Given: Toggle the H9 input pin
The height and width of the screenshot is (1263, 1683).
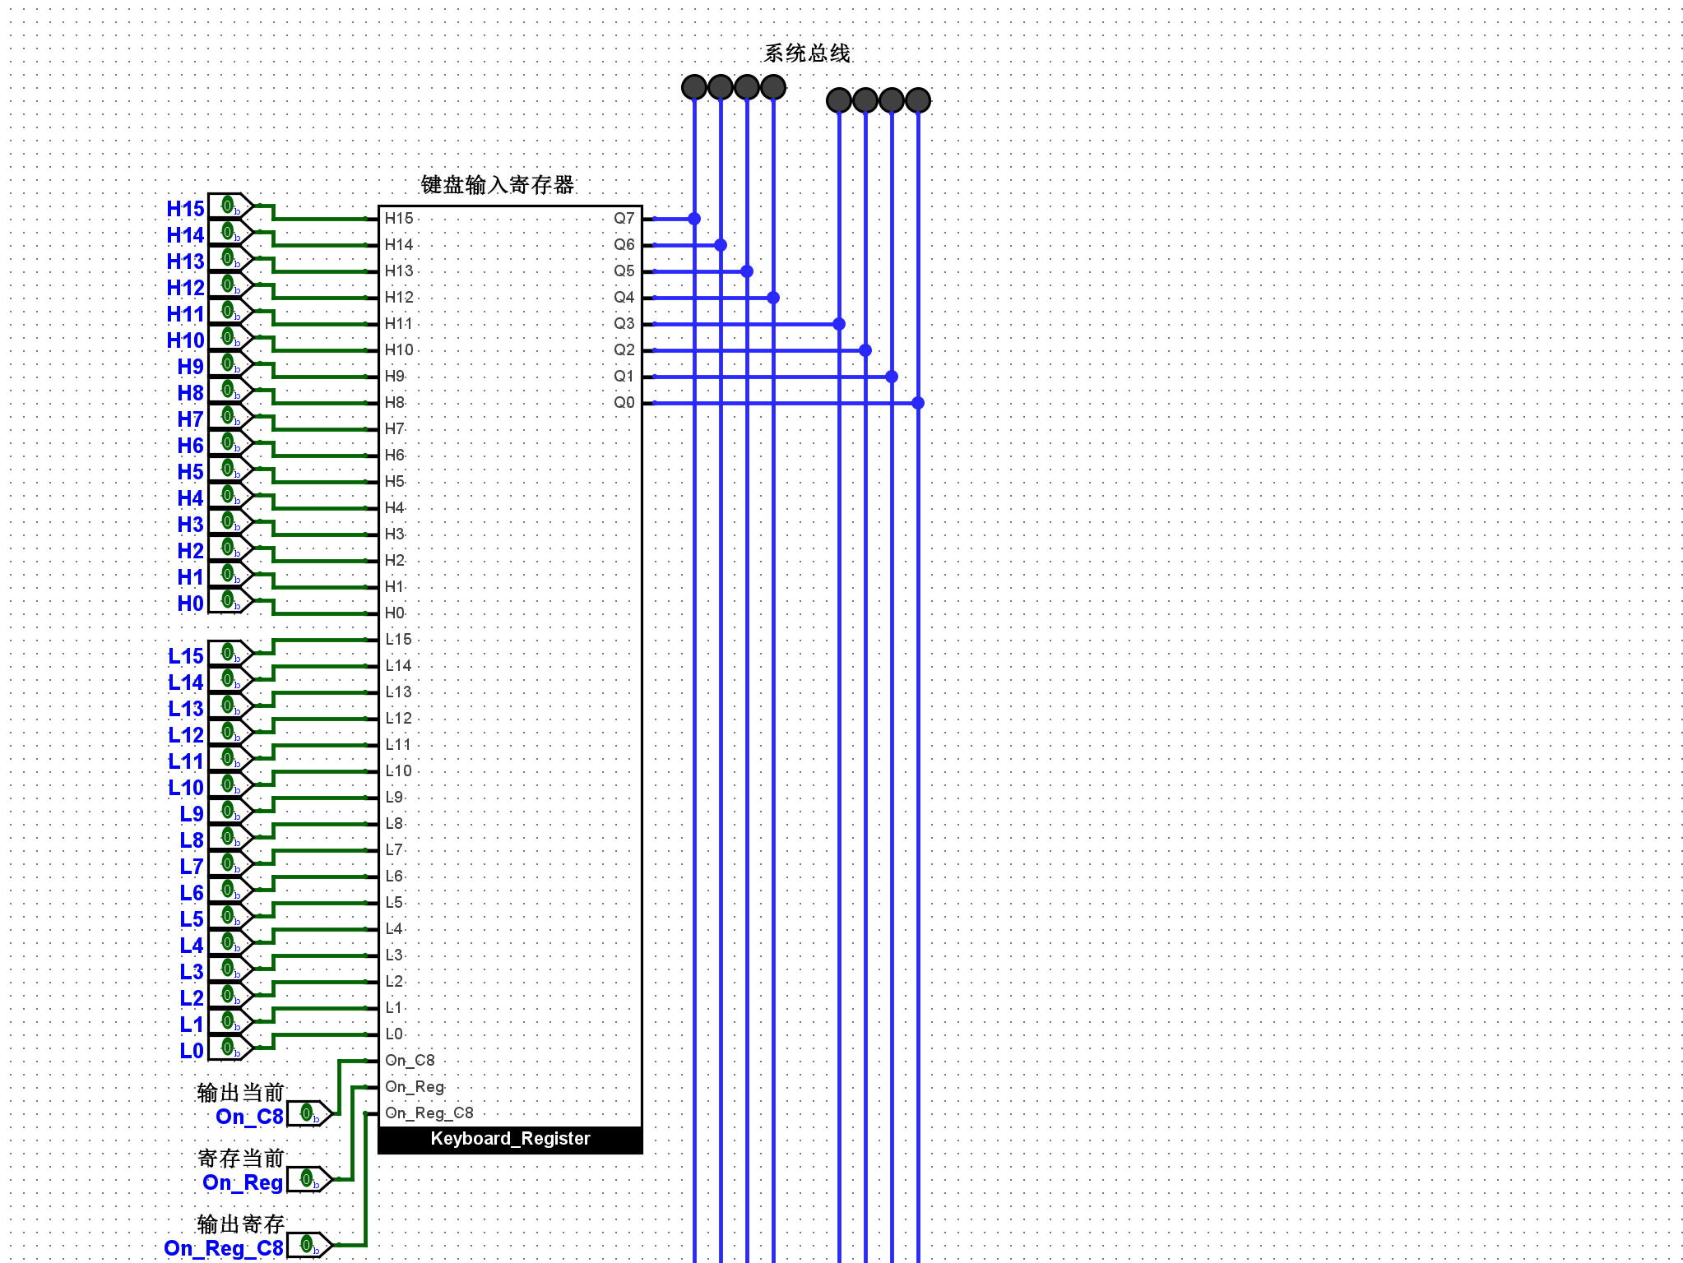Looking at the screenshot, I should 230,363.
